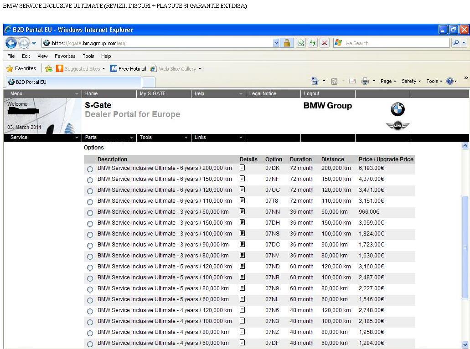Open the Favorites menu in the menu bar
This screenshot has width=470, height=349.
click(65, 56)
